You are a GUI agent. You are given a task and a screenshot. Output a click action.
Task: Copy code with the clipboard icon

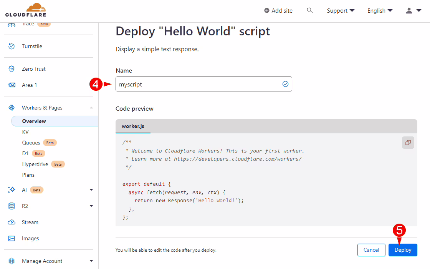pyautogui.click(x=408, y=143)
